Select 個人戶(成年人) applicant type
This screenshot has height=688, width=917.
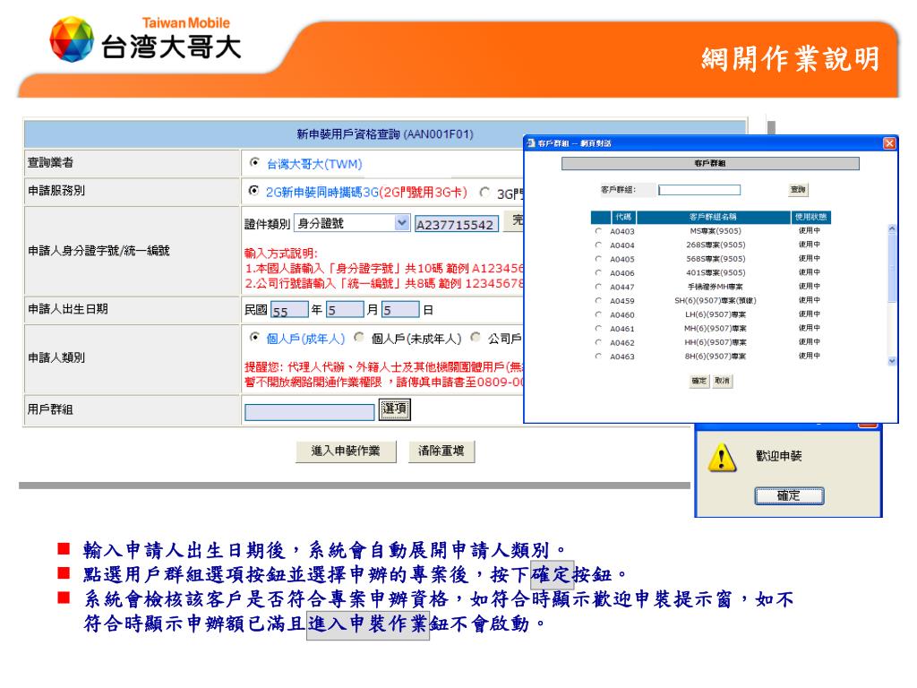coord(254,337)
